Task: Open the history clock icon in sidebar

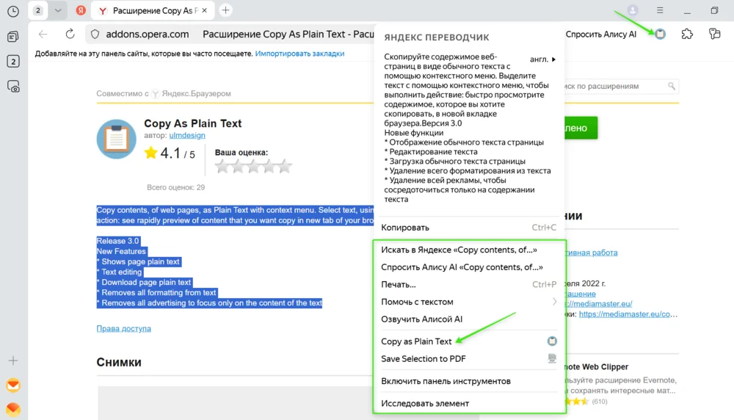Action: pyautogui.click(x=13, y=11)
